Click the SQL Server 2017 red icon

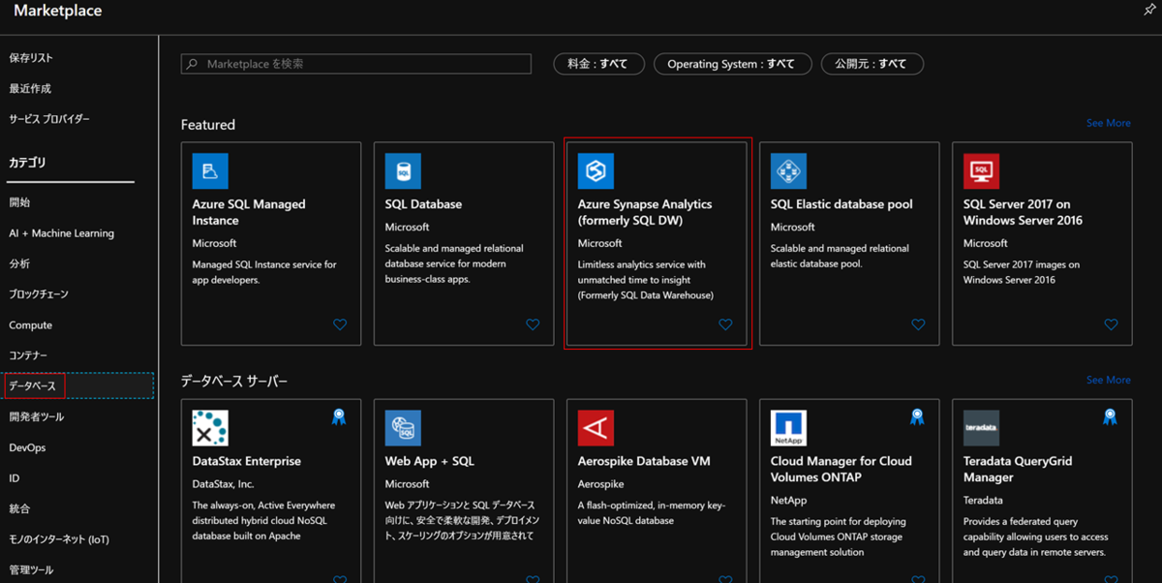[x=981, y=171]
